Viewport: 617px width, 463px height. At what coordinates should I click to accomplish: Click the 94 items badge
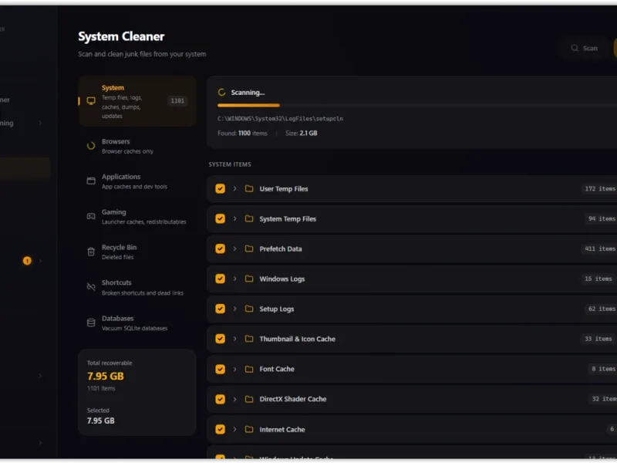point(602,218)
